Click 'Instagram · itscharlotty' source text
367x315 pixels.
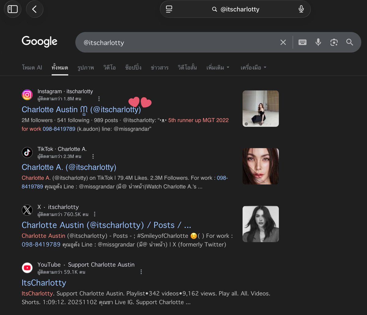click(65, 91)
